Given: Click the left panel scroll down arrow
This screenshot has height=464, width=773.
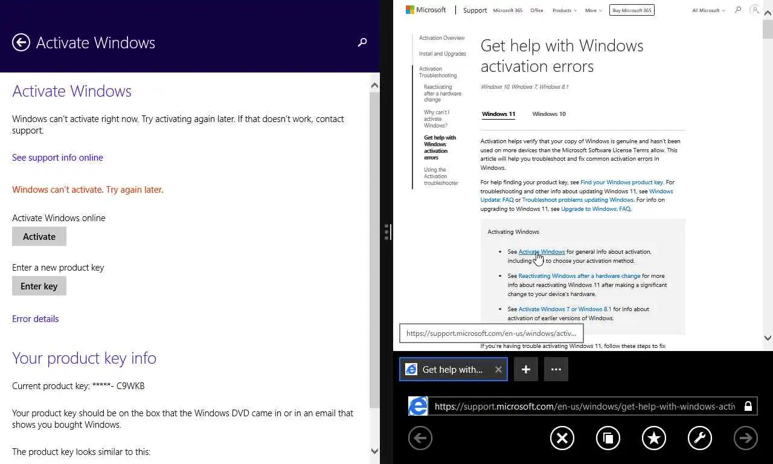Looking at the screenshot, I should click(x=374, y=451).
